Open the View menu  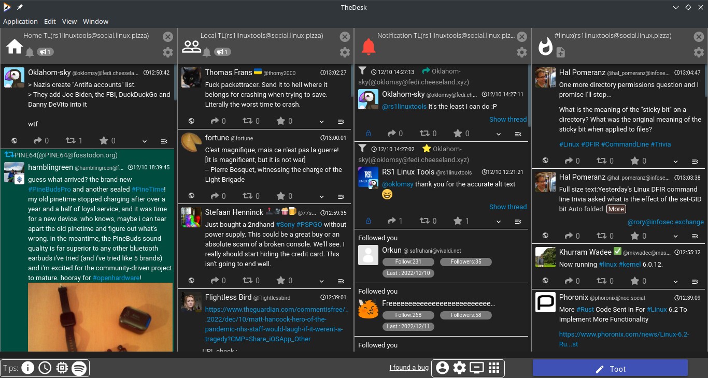pyautogui.click(x=69, y=21)
